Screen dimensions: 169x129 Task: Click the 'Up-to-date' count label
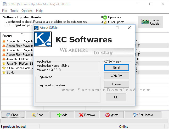[x=115, y=17]
